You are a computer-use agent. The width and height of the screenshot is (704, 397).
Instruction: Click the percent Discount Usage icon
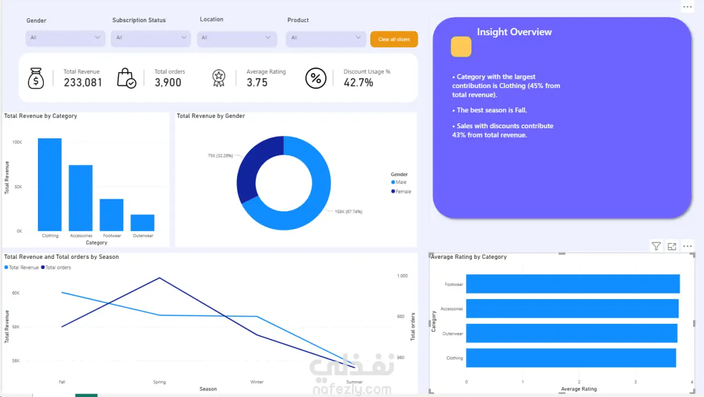point(316,78)
